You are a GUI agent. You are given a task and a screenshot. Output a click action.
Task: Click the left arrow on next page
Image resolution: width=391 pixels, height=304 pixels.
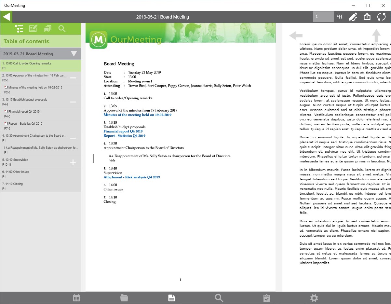(296, 35)
